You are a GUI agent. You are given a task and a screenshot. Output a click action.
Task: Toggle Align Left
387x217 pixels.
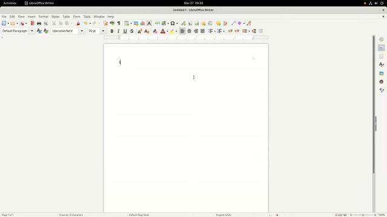pyautogui.click(x=183, y=31)
